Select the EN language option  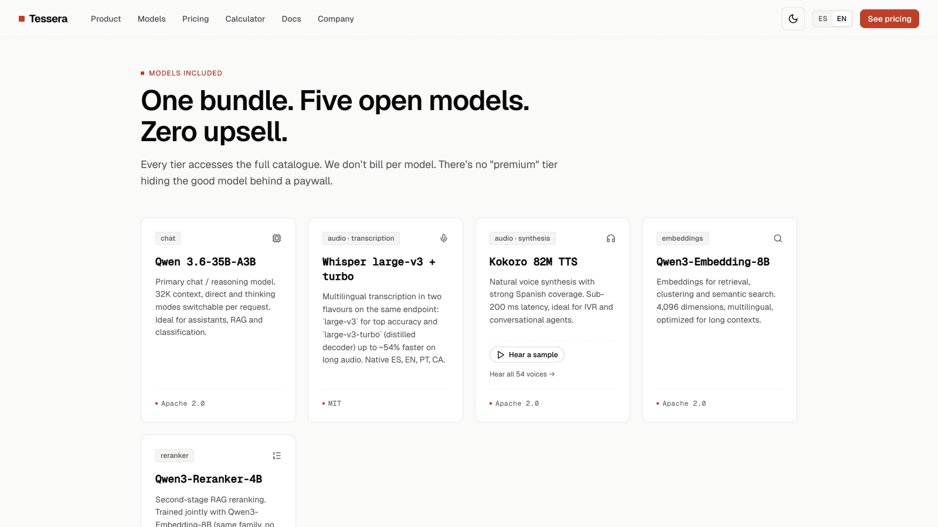(841, 19)
